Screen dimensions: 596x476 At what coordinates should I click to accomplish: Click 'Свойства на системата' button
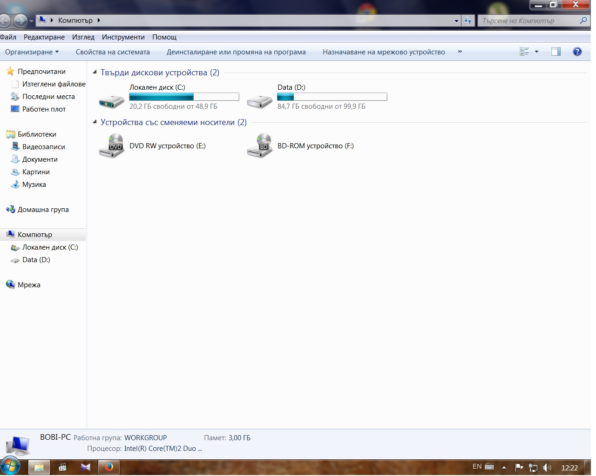tap(113, 52)
